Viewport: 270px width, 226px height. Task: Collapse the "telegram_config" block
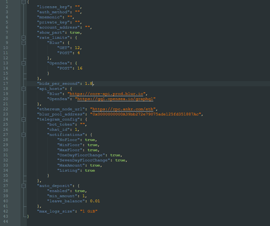(24, 119)
